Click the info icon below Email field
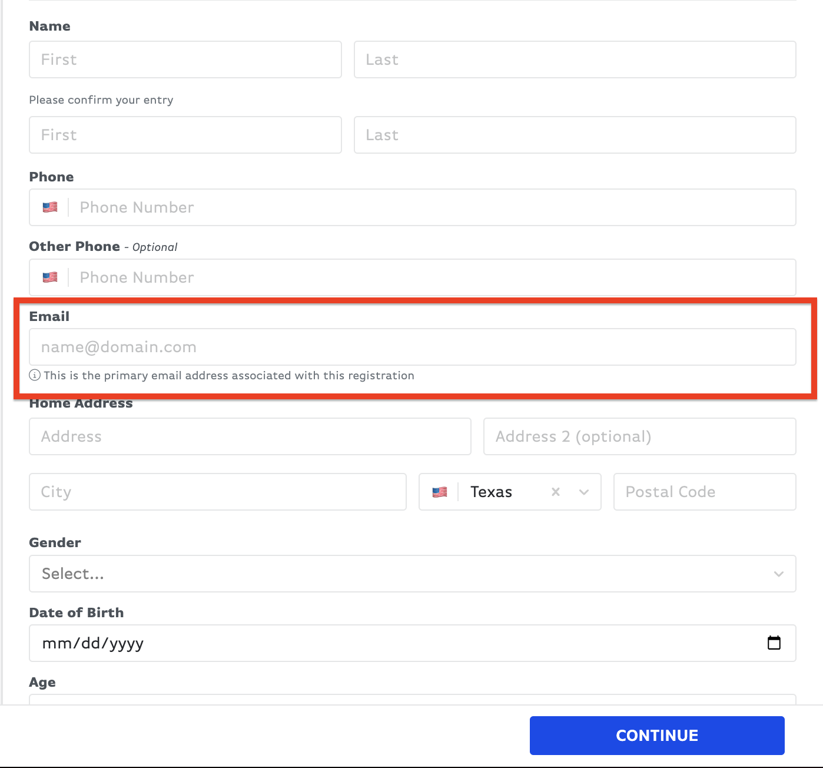Screen dimensions: 823x768 coord(35,375)
